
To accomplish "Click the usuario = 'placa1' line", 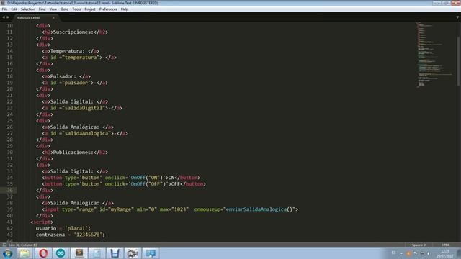I will [x=63, y=229].
